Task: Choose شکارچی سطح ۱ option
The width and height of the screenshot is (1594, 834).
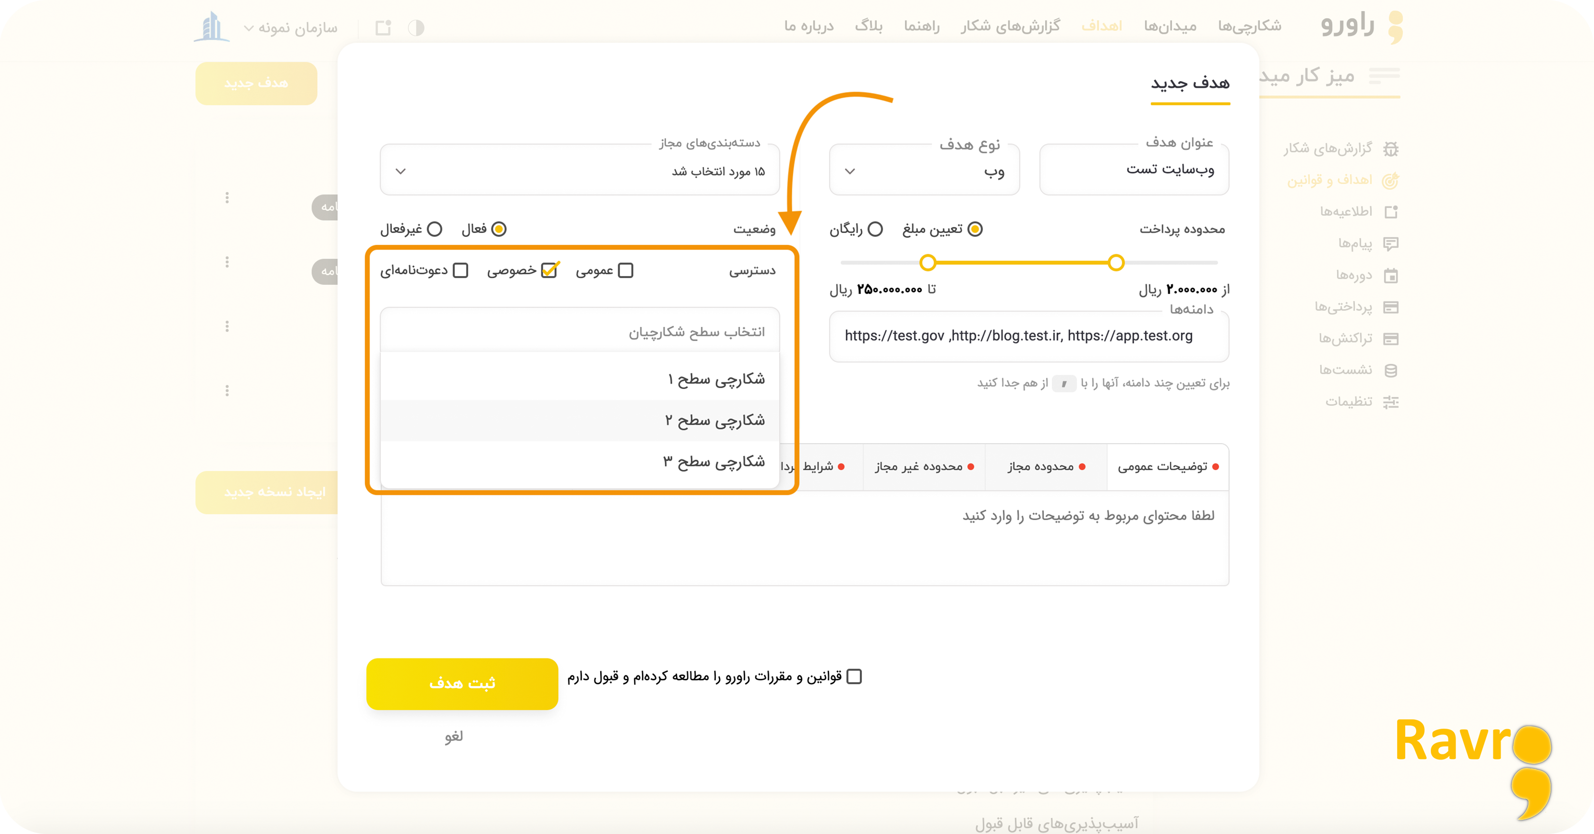Action: click(579, 379)
